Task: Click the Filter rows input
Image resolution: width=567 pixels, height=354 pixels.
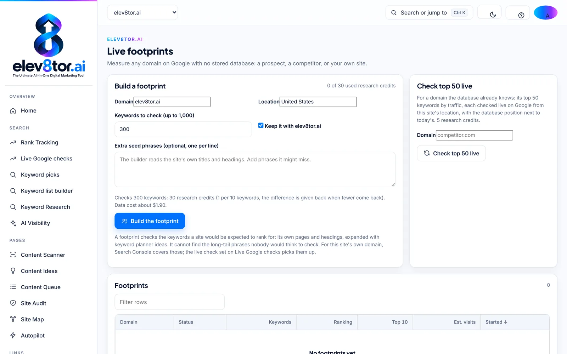Action: (x=170, y=302)
